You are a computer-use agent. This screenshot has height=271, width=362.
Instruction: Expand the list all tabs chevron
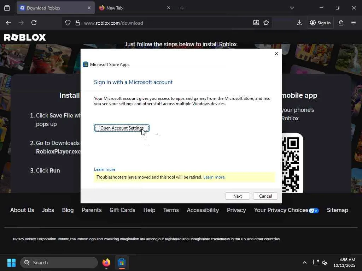[x=292, y=8]
